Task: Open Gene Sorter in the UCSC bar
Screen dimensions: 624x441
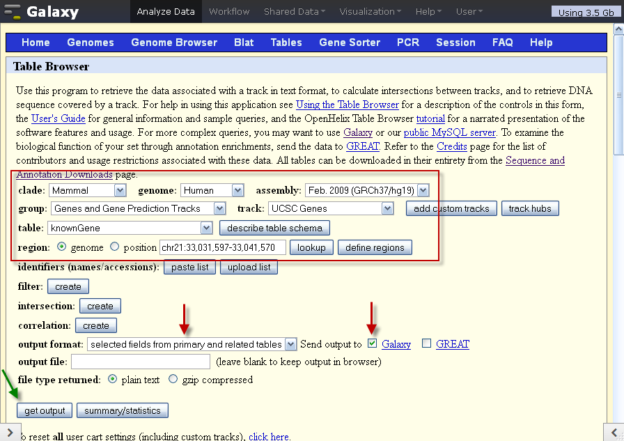Action: click(350, 42)
